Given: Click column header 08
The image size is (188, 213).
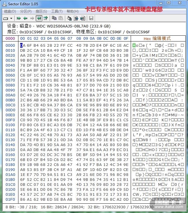Looking at the screenshot, I should (x=79, y=39).
